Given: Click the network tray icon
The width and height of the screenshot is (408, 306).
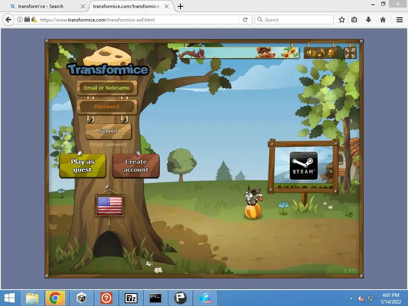Looking at the screenshot, I should (371, 298).
